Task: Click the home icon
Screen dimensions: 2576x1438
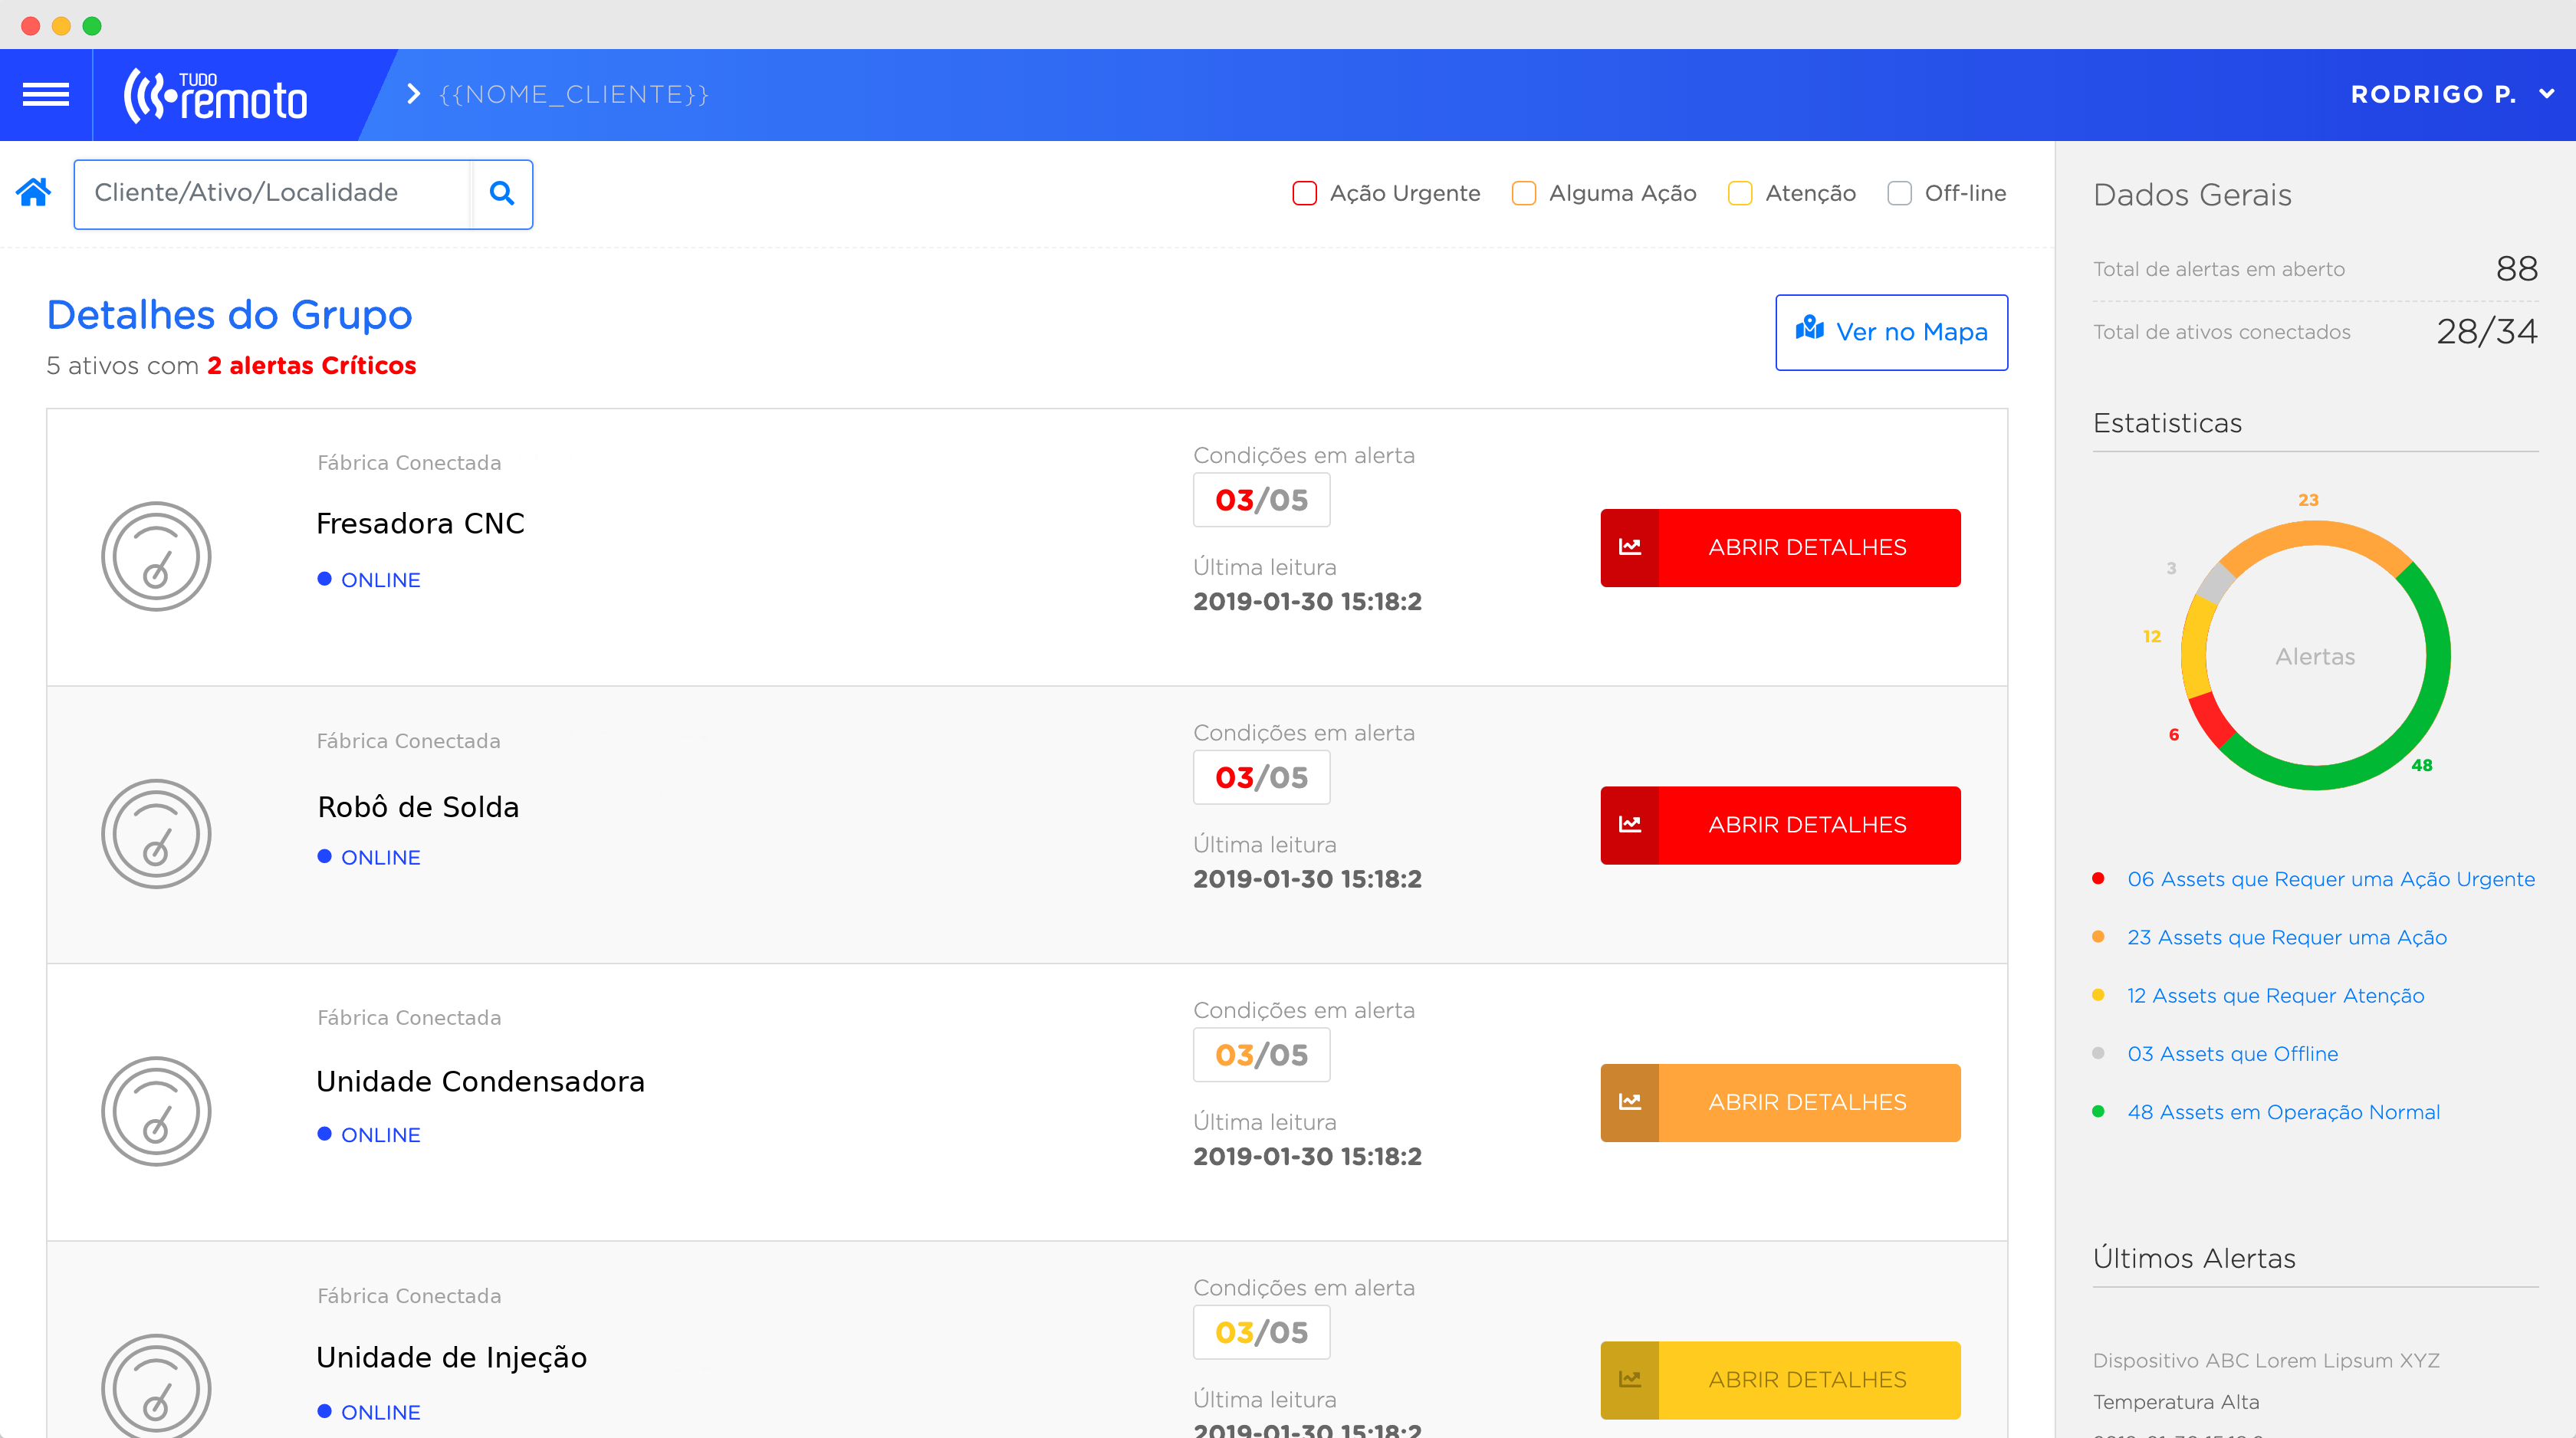Action: [x=33, y=192]
